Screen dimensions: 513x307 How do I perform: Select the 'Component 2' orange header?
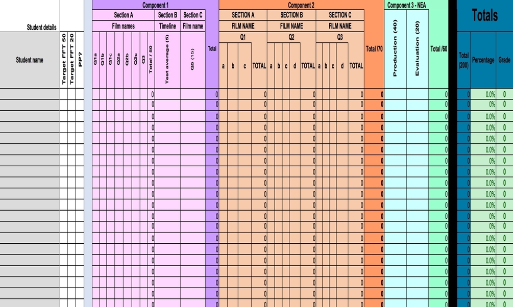pyautogui.click(x=301, y=5)
